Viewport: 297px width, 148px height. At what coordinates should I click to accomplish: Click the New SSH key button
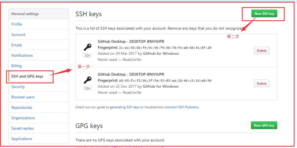coord(264,14)
